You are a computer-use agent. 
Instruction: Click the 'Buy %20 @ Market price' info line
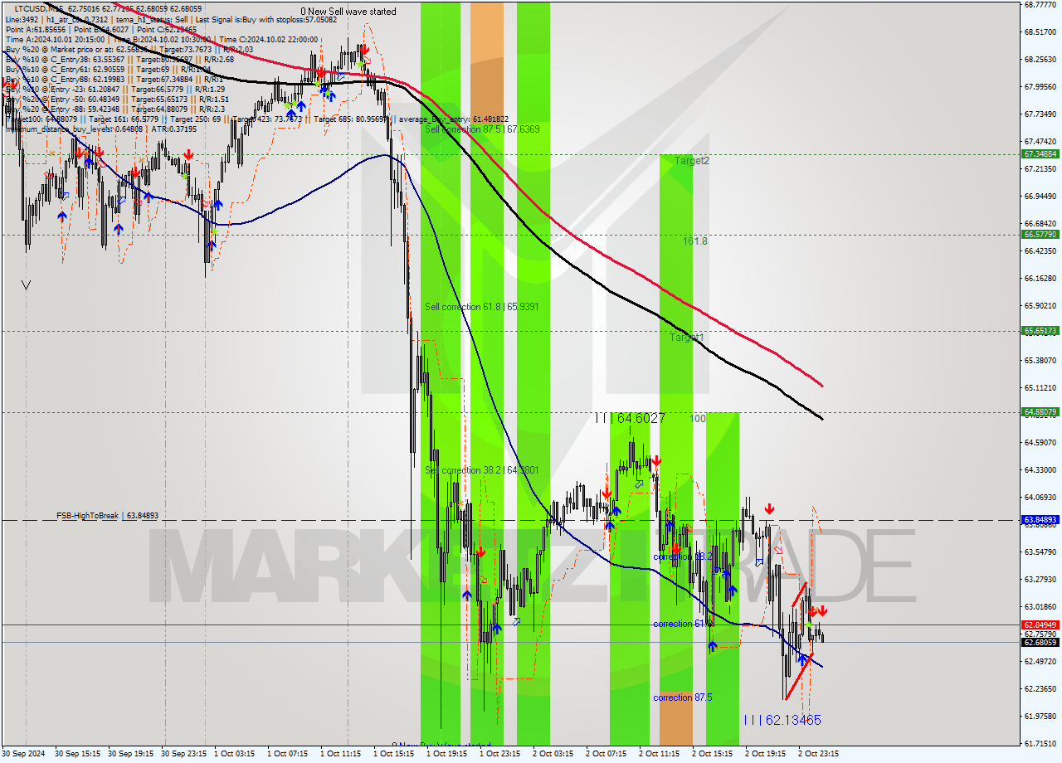pyautogui.click(x=129, y=49)
